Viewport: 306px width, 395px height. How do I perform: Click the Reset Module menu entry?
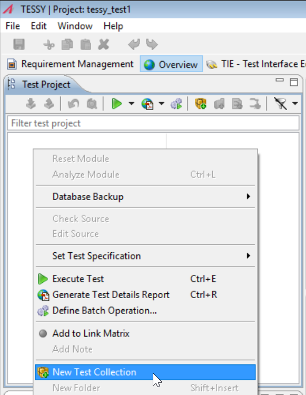(x=145, y=159)
